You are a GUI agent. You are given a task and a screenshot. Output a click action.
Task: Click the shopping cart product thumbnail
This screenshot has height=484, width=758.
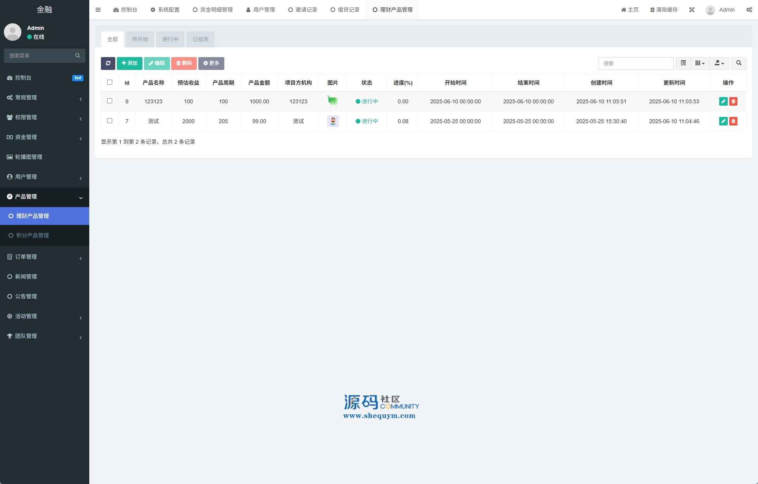pyautogui.click(x=333, y=101)
